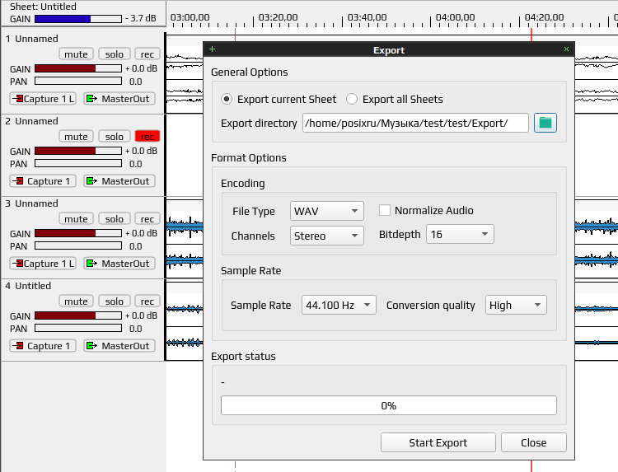Adjust the Sheet master GAIN slider
Screen dimensions: 618x472
pyautogui.click(x=78, y=18)
